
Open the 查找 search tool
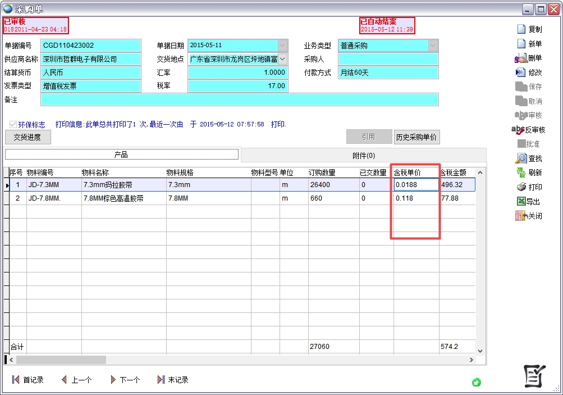pyautogui.click(x=521, y=158)
